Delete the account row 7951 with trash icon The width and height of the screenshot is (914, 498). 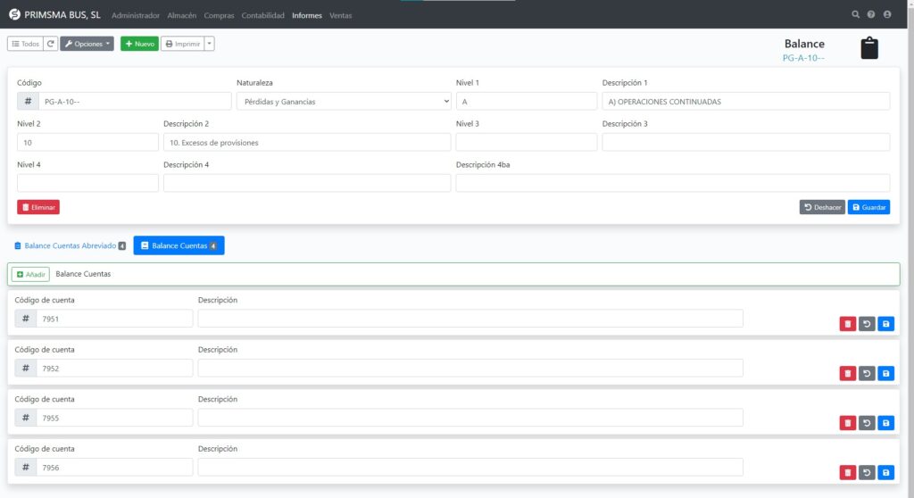click(x=847, y=324)
